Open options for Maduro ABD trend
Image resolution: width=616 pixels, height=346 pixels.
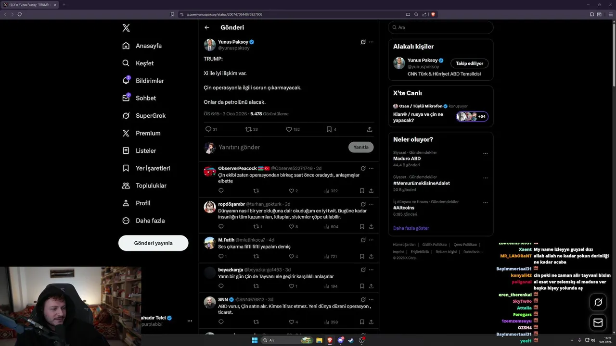485,154
